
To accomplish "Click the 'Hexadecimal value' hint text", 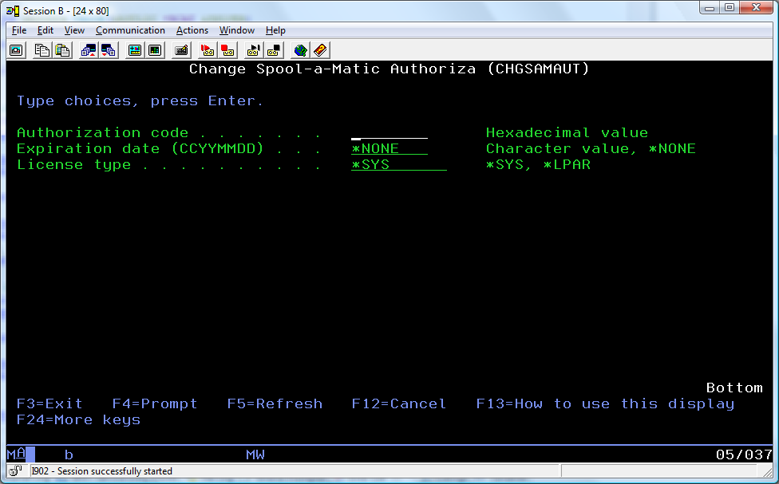I will (x=567, y=133).
